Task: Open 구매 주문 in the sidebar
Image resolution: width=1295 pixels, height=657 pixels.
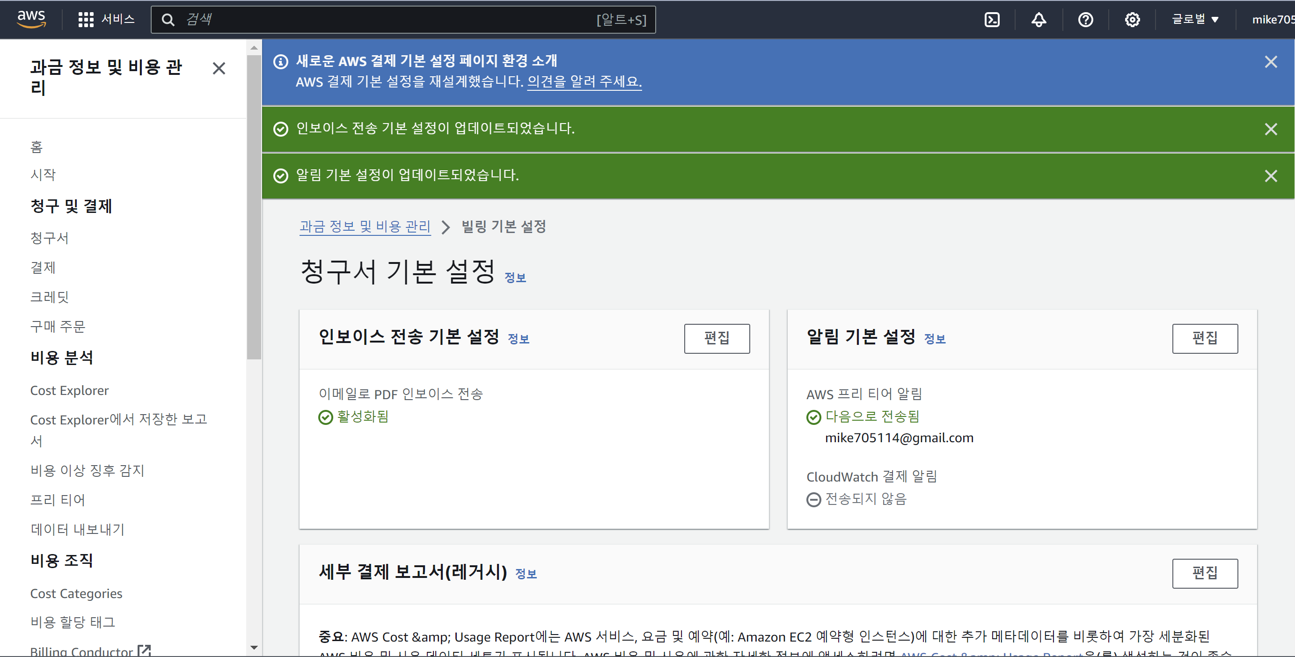Action: 58,327
